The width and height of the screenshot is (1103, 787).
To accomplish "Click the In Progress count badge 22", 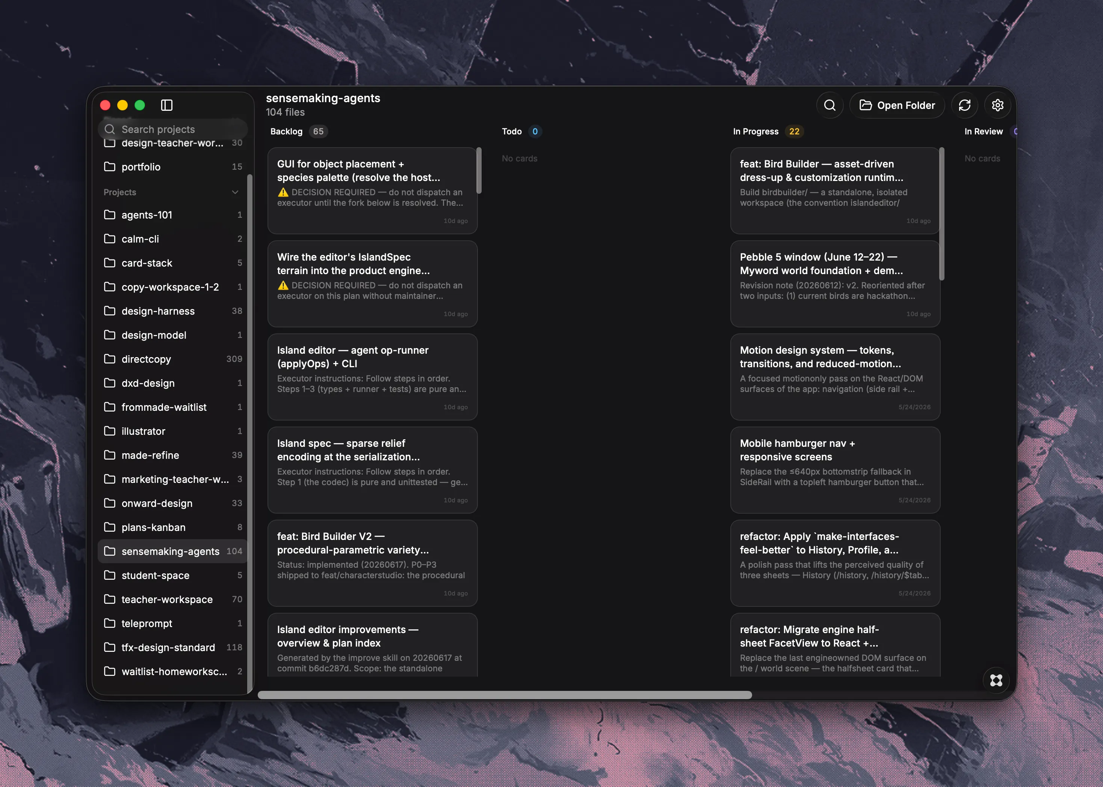I will [x=794, y=131].
